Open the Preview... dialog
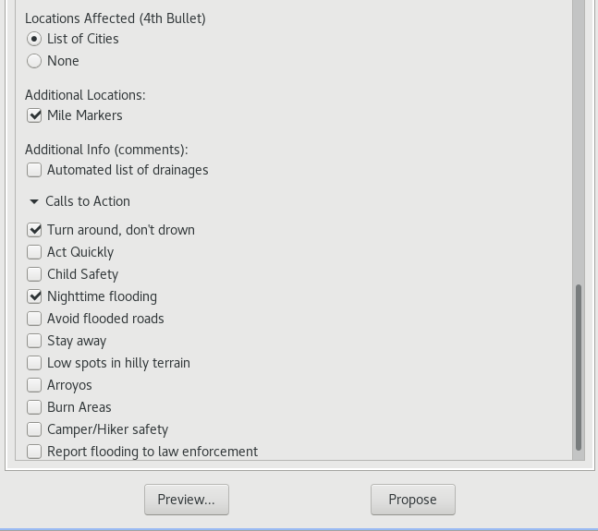Image resolution: width=598 pixels, height=531 pixels. coord(187,500)
